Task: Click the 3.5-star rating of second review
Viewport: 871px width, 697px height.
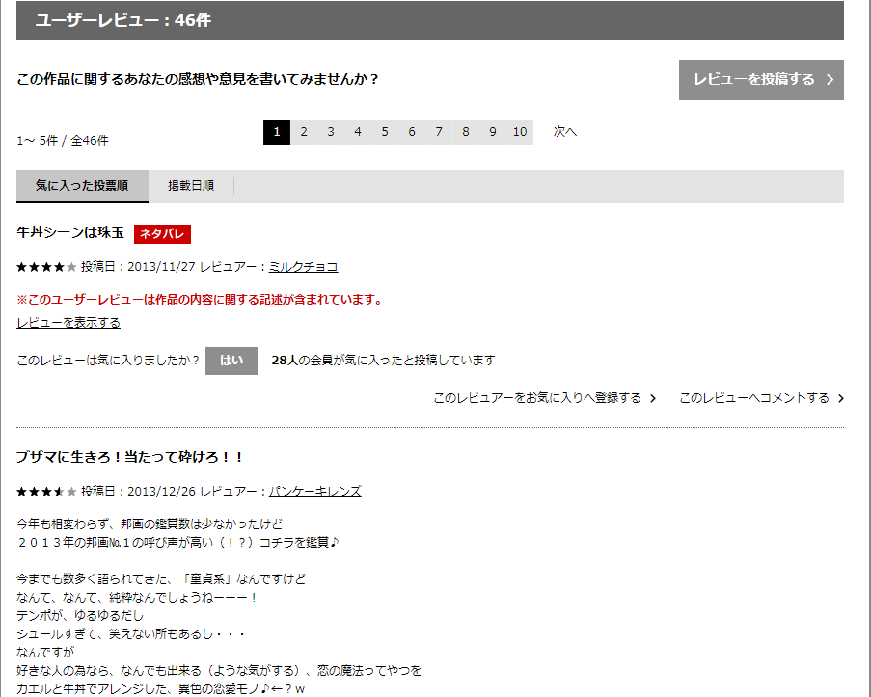Action: tap(46, 492)
